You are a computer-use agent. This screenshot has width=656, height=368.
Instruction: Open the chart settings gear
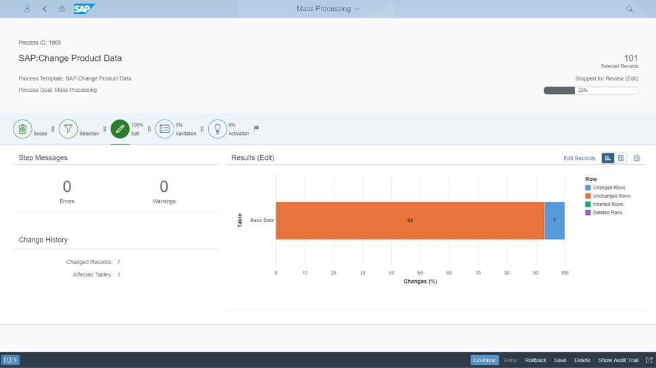point(637,158)
